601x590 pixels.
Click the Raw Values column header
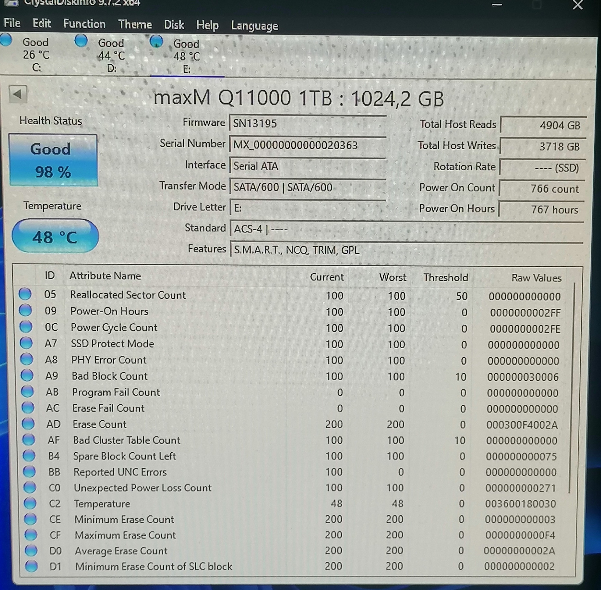coord(536,278)
